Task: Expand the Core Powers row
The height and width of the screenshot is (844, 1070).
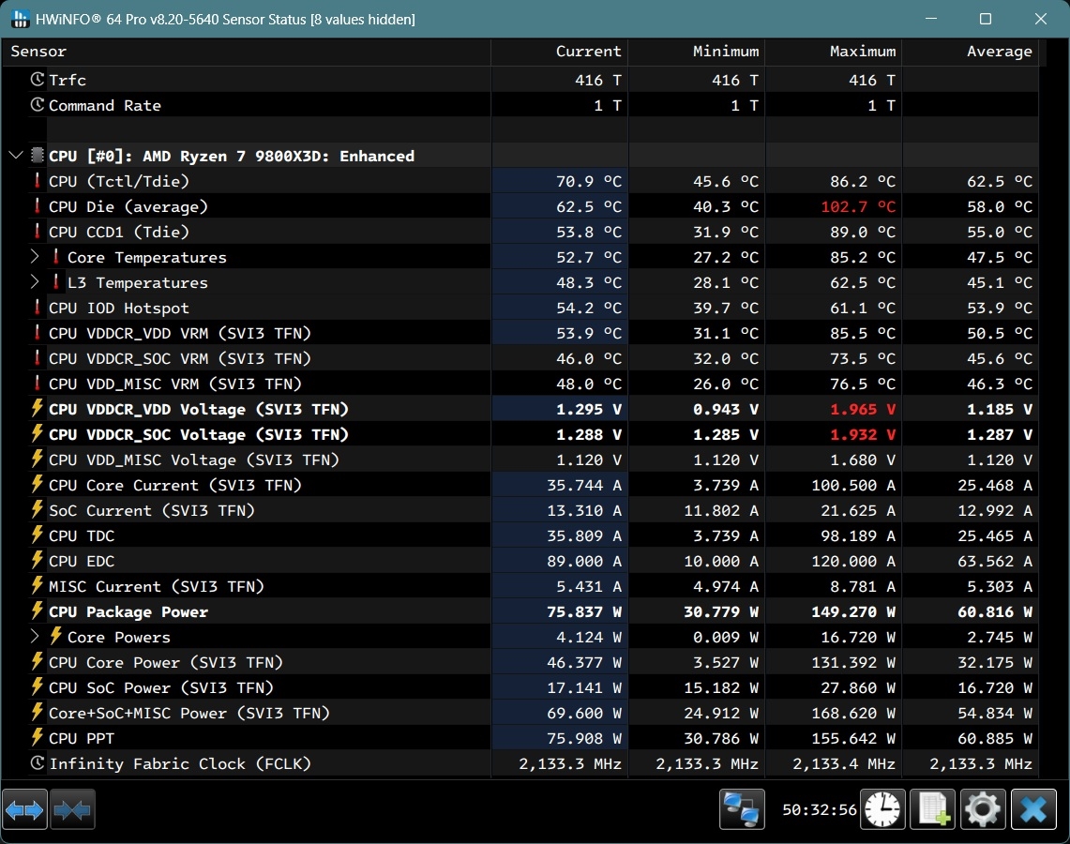Action: click(x=36, y=637)
